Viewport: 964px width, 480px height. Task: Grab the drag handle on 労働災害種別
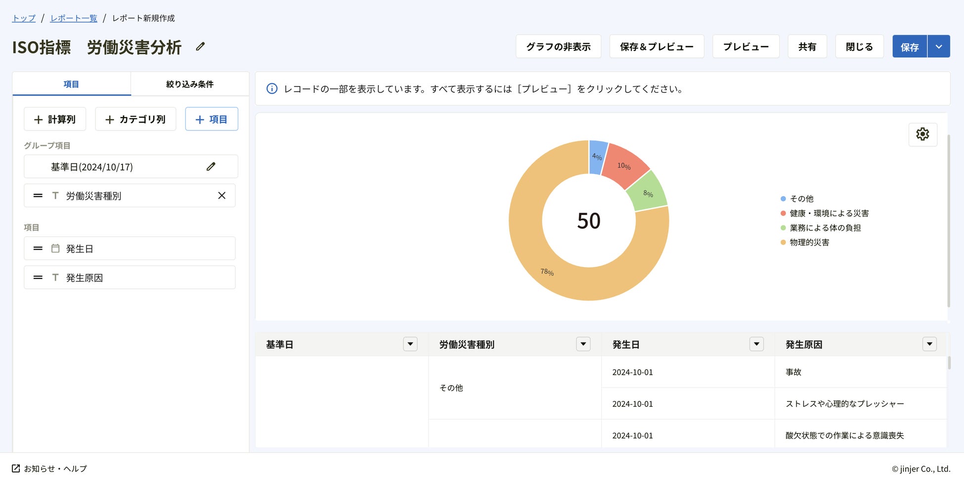38,196
